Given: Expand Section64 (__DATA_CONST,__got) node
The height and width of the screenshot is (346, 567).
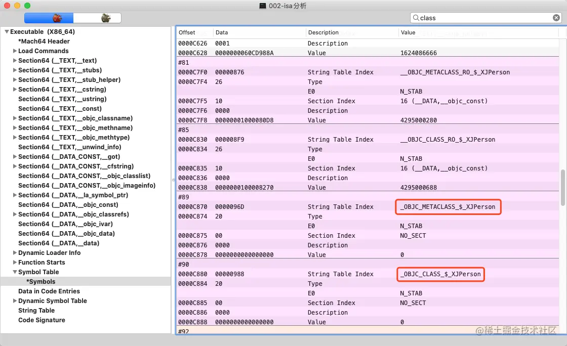Looking at the screenshot, I should click(15, 157).
